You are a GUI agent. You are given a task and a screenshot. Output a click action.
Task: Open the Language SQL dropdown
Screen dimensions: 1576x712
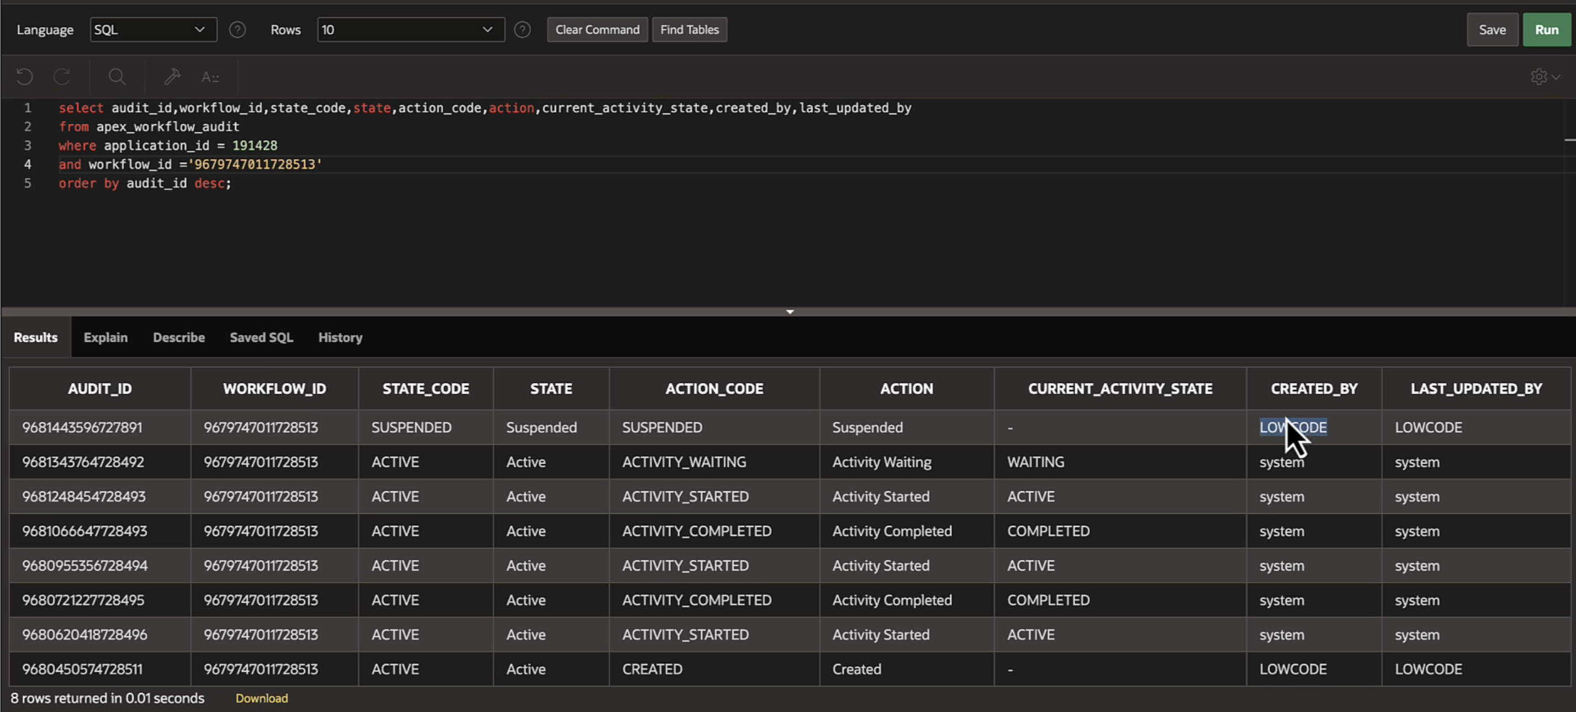153,29
